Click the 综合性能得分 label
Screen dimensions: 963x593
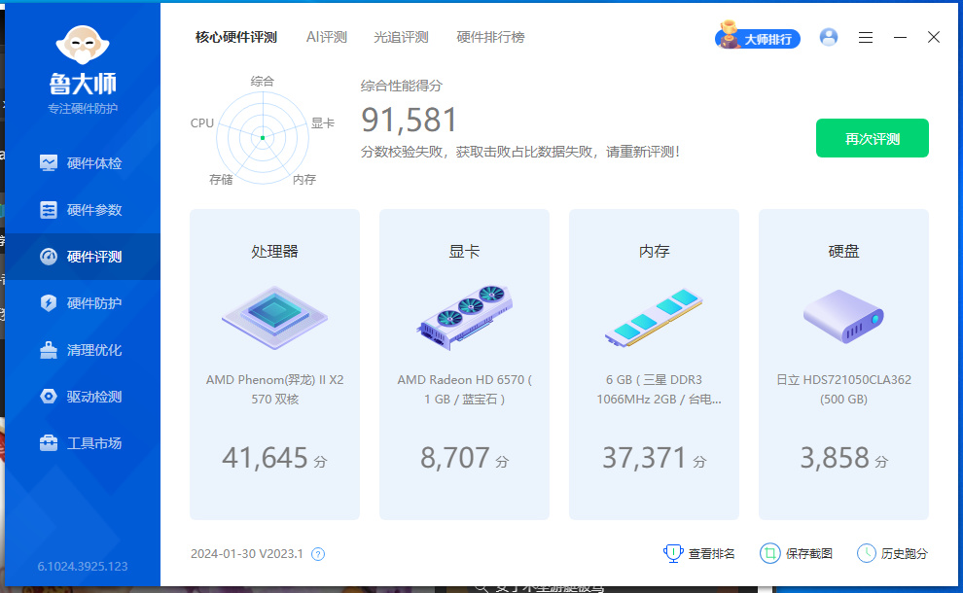(401, 86)
